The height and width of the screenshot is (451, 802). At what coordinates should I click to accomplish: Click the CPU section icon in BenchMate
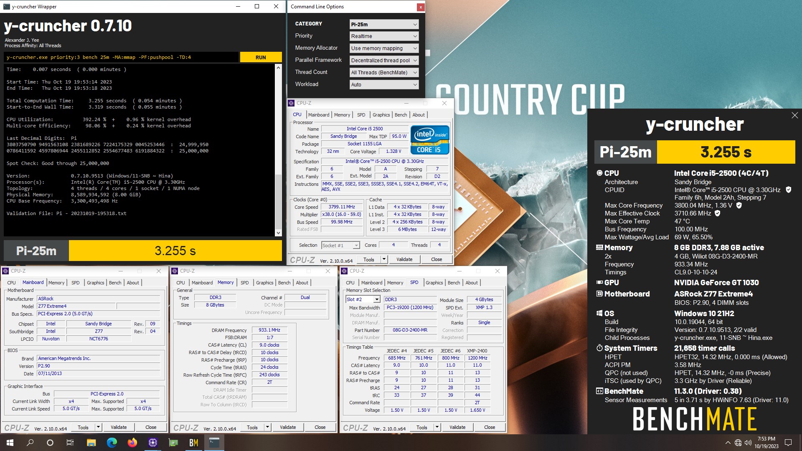(x=599, y=173)
